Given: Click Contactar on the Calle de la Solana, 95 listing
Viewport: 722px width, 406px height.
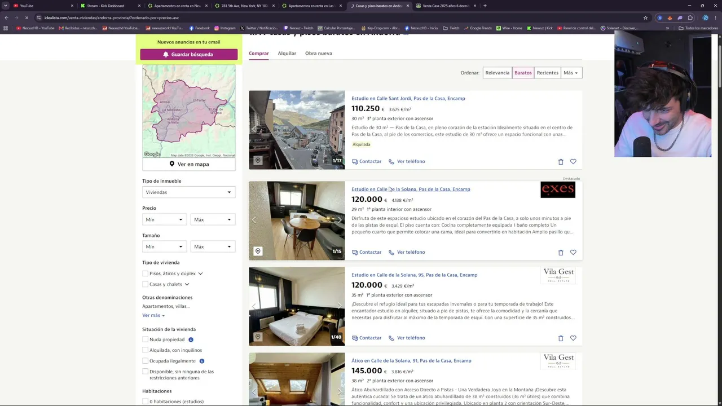Looking at the screenshot, I should [367, 338].
